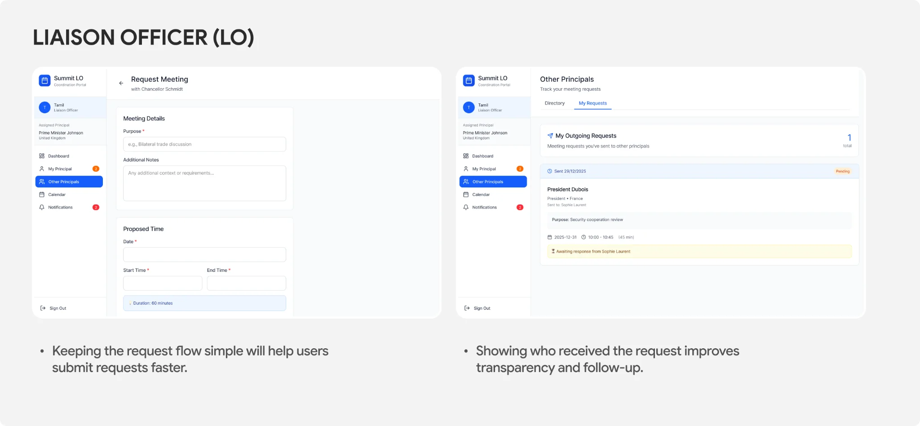Open Dashboard in left panel sidebar
The height and width of the screenshot is (426, 920).
pyautogui.click(x=69, y=156)
